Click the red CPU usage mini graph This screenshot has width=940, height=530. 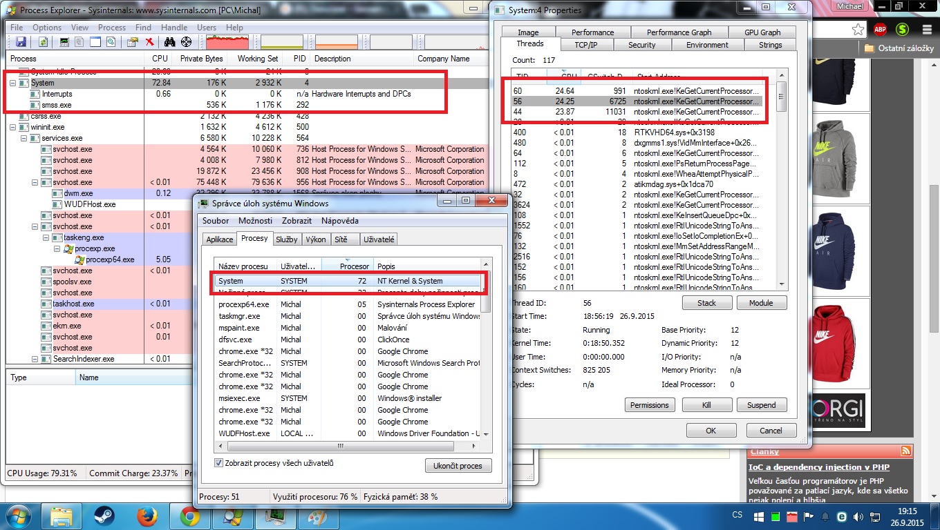(227, 42)
